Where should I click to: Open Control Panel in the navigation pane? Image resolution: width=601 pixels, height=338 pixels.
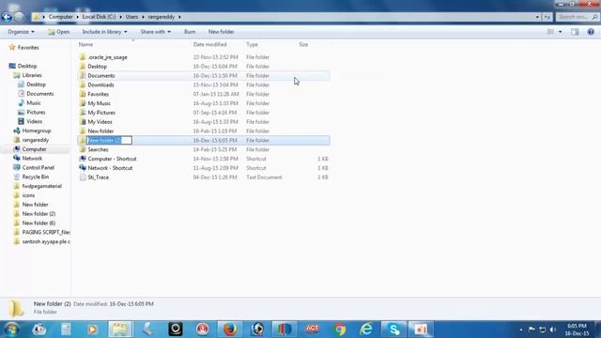[x=39, y=167]
